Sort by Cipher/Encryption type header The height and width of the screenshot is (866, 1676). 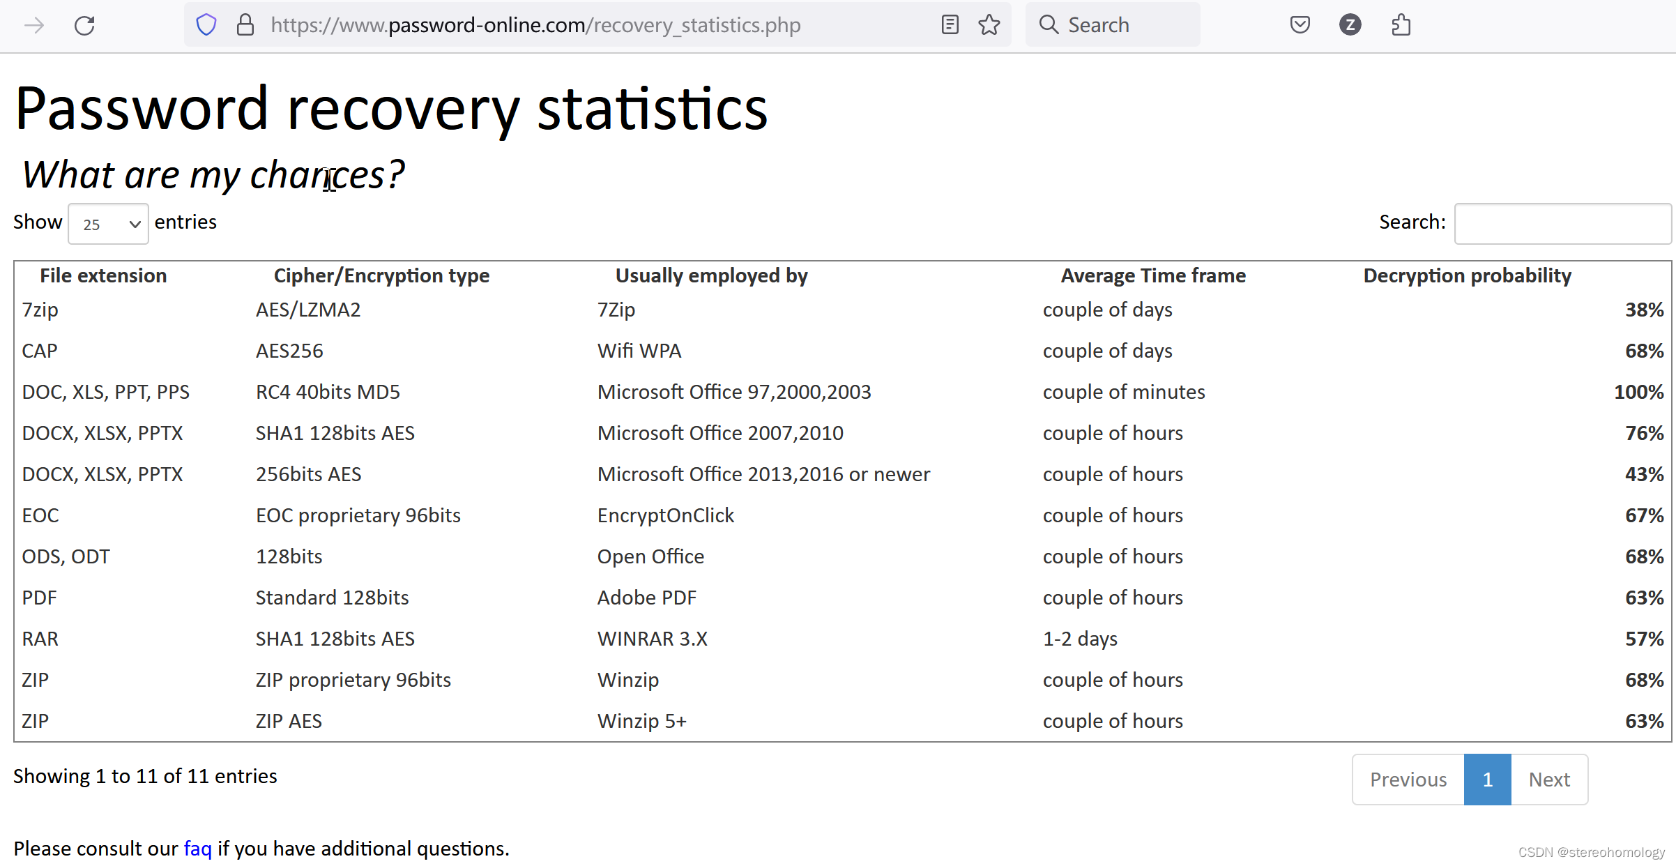tap(381, 275)
